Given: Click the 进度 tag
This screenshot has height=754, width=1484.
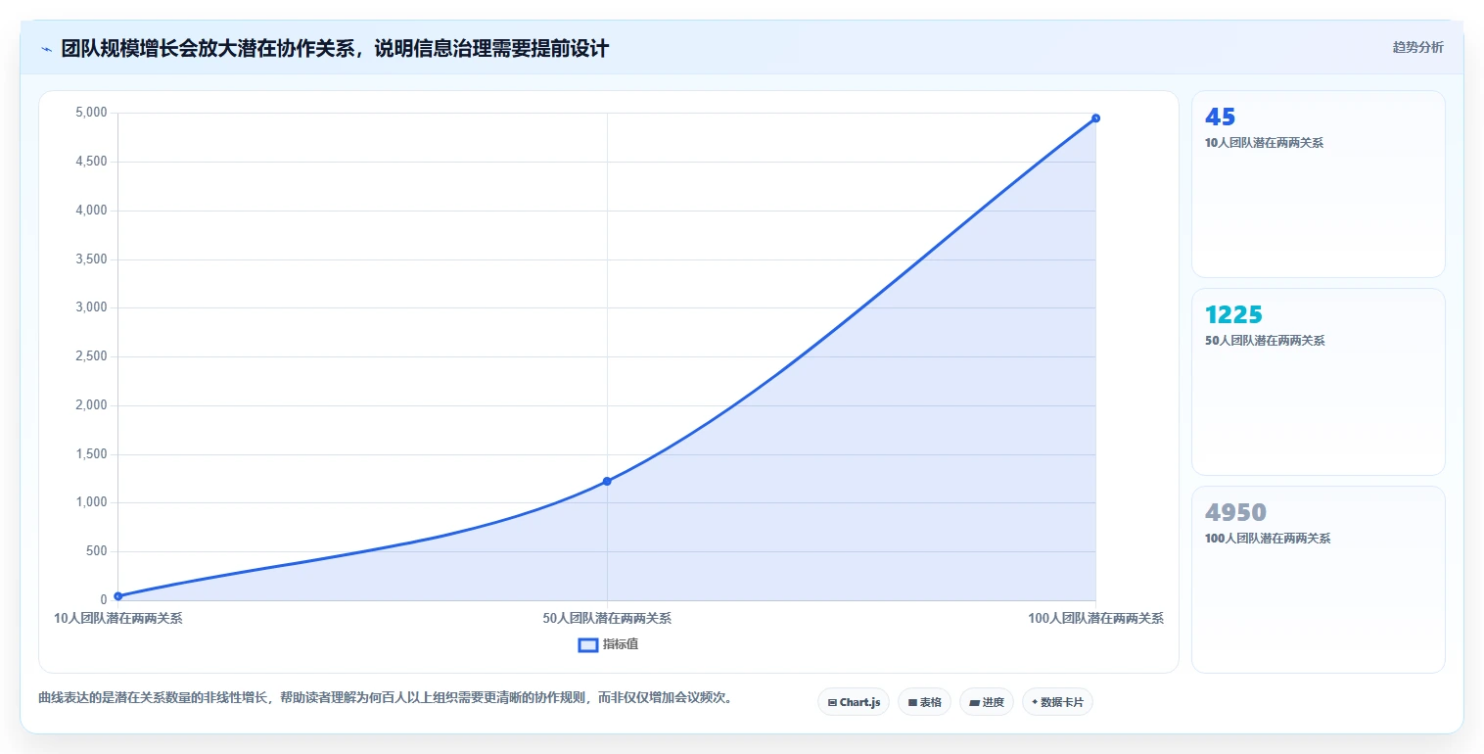Looking at the screenshot, I should (987, 702).
